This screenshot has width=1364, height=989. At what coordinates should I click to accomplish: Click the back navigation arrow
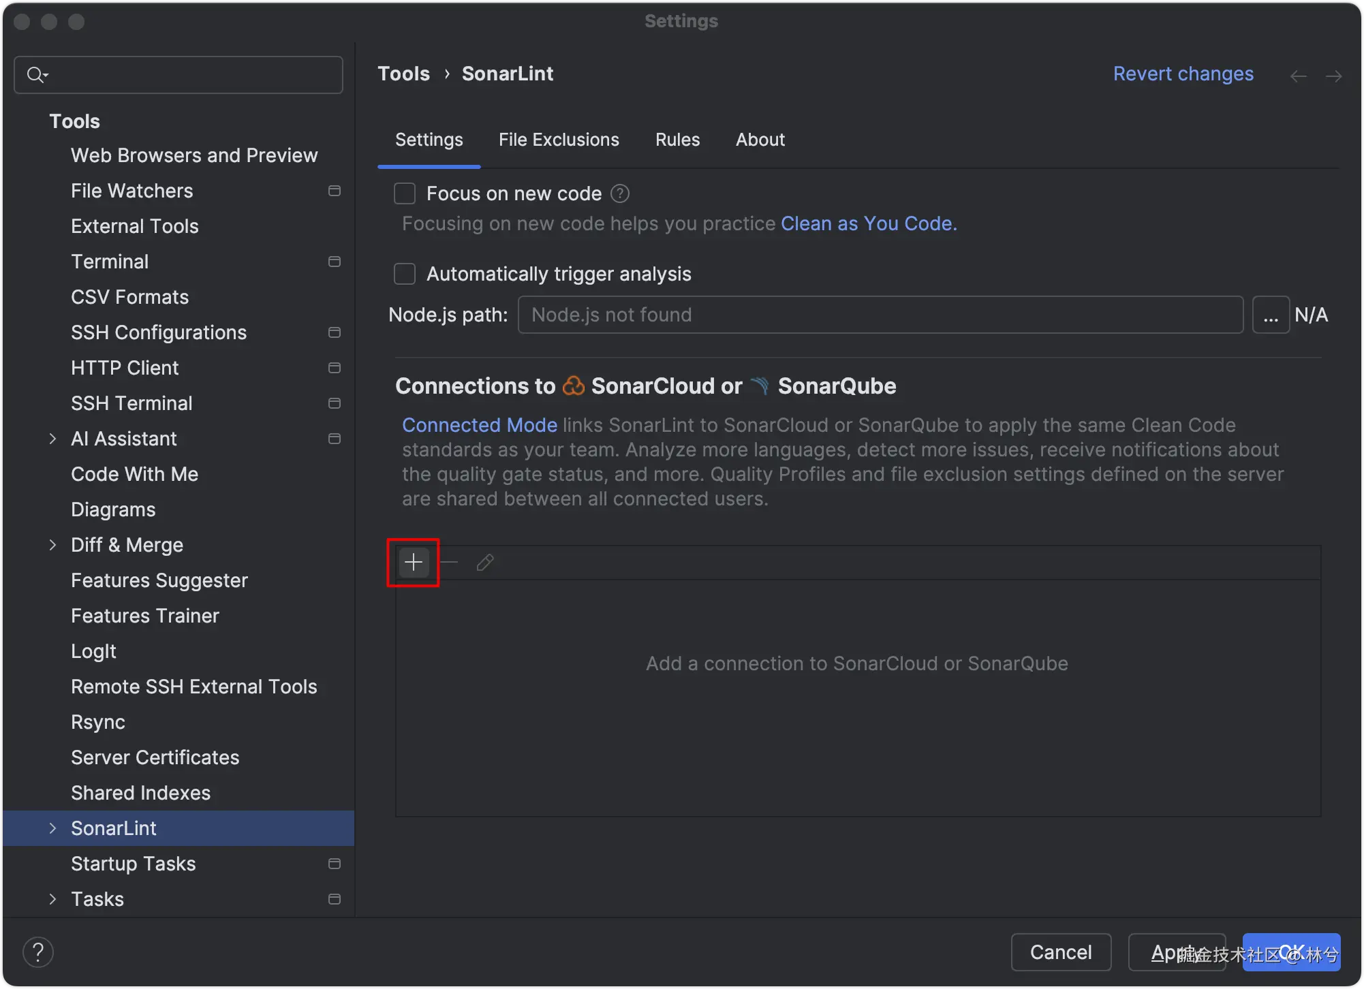click(x=1298, y=76)
